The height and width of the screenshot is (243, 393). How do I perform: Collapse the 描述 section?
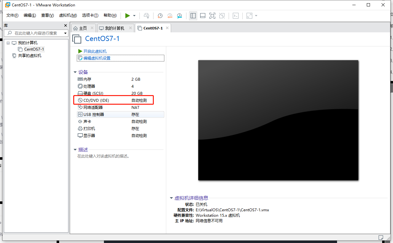(75, 150)
